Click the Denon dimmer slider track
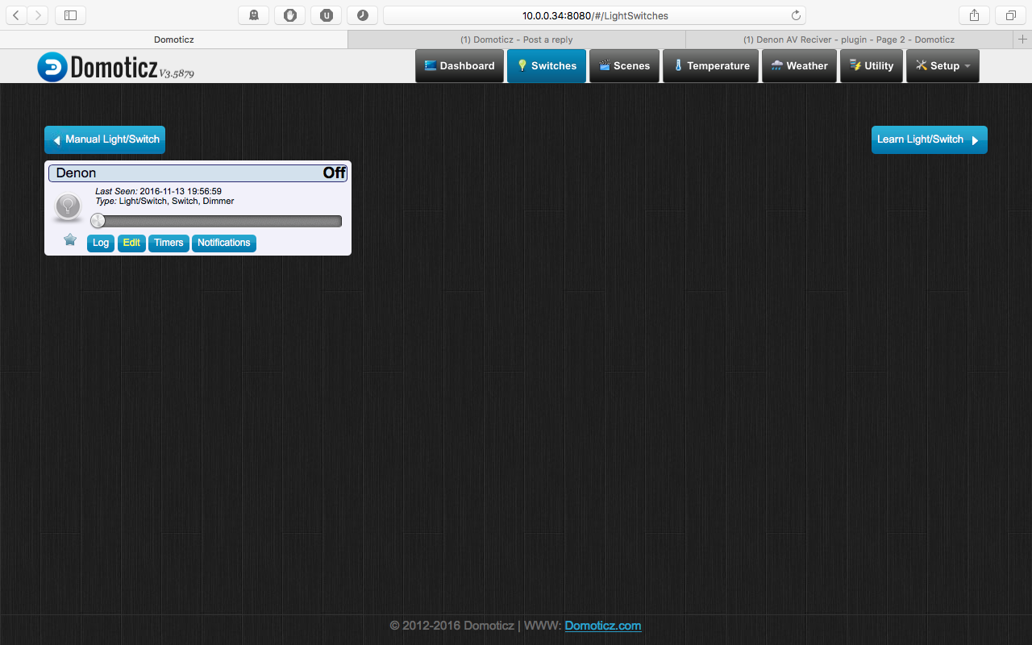 [x=217, y=221]
